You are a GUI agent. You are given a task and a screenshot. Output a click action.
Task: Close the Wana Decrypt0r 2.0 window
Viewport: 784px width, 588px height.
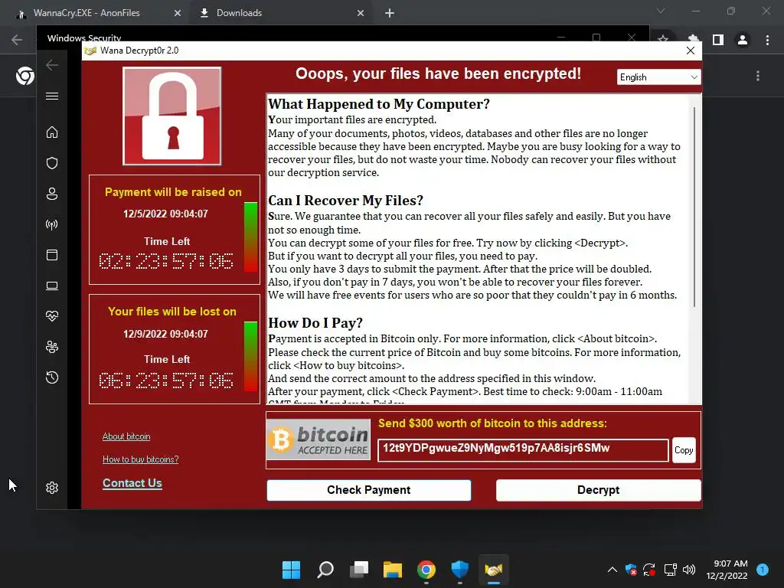(x=690, y=51)
